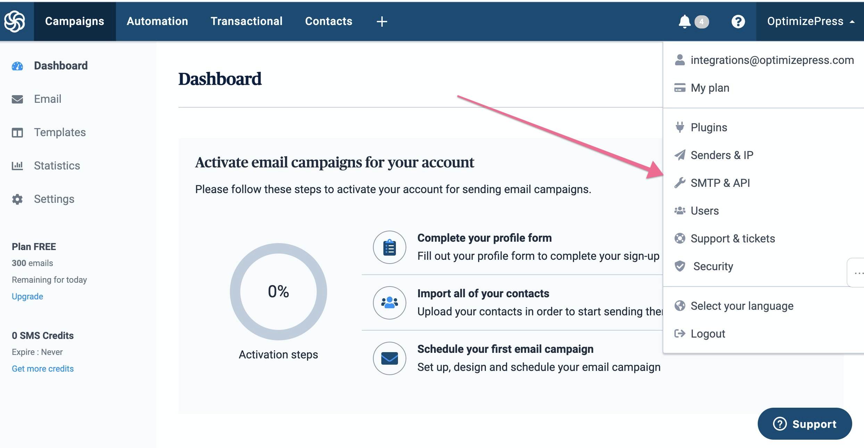Open the Statistics chart sidebar icon

click(x=17, y=166)
